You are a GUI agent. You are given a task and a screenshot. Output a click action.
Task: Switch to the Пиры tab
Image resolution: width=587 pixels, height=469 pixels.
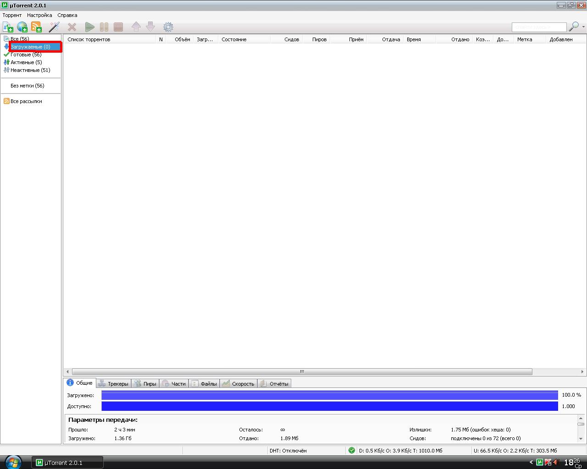(x=145, y=384)
